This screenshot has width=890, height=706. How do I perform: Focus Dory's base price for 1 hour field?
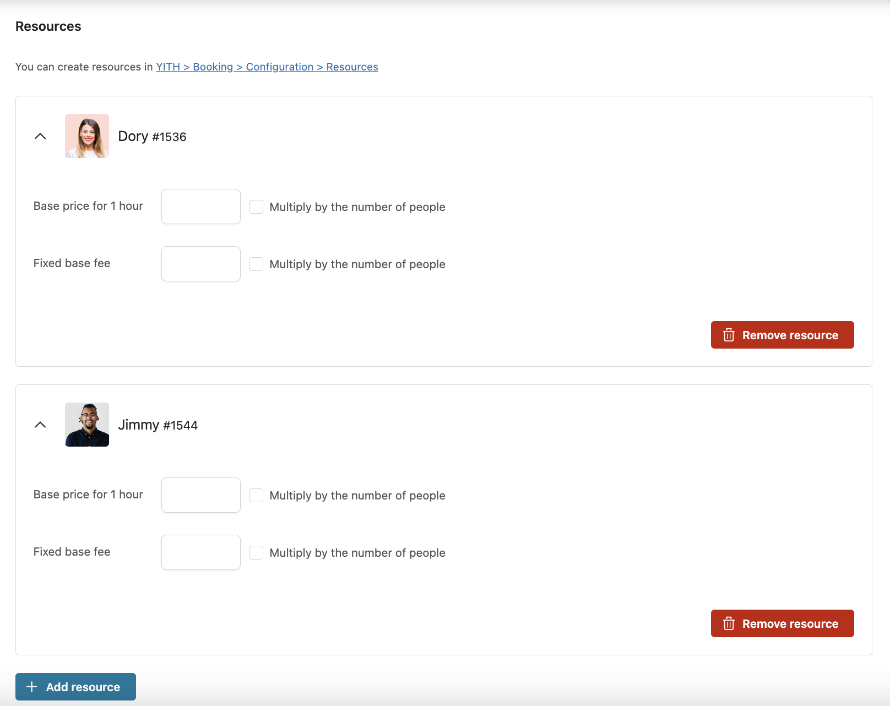[x=201, y=207]
